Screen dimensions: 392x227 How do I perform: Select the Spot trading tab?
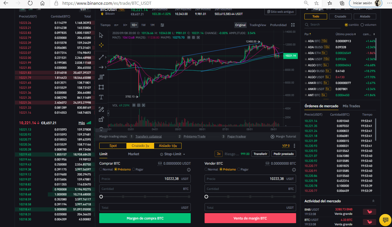(113, 146)
